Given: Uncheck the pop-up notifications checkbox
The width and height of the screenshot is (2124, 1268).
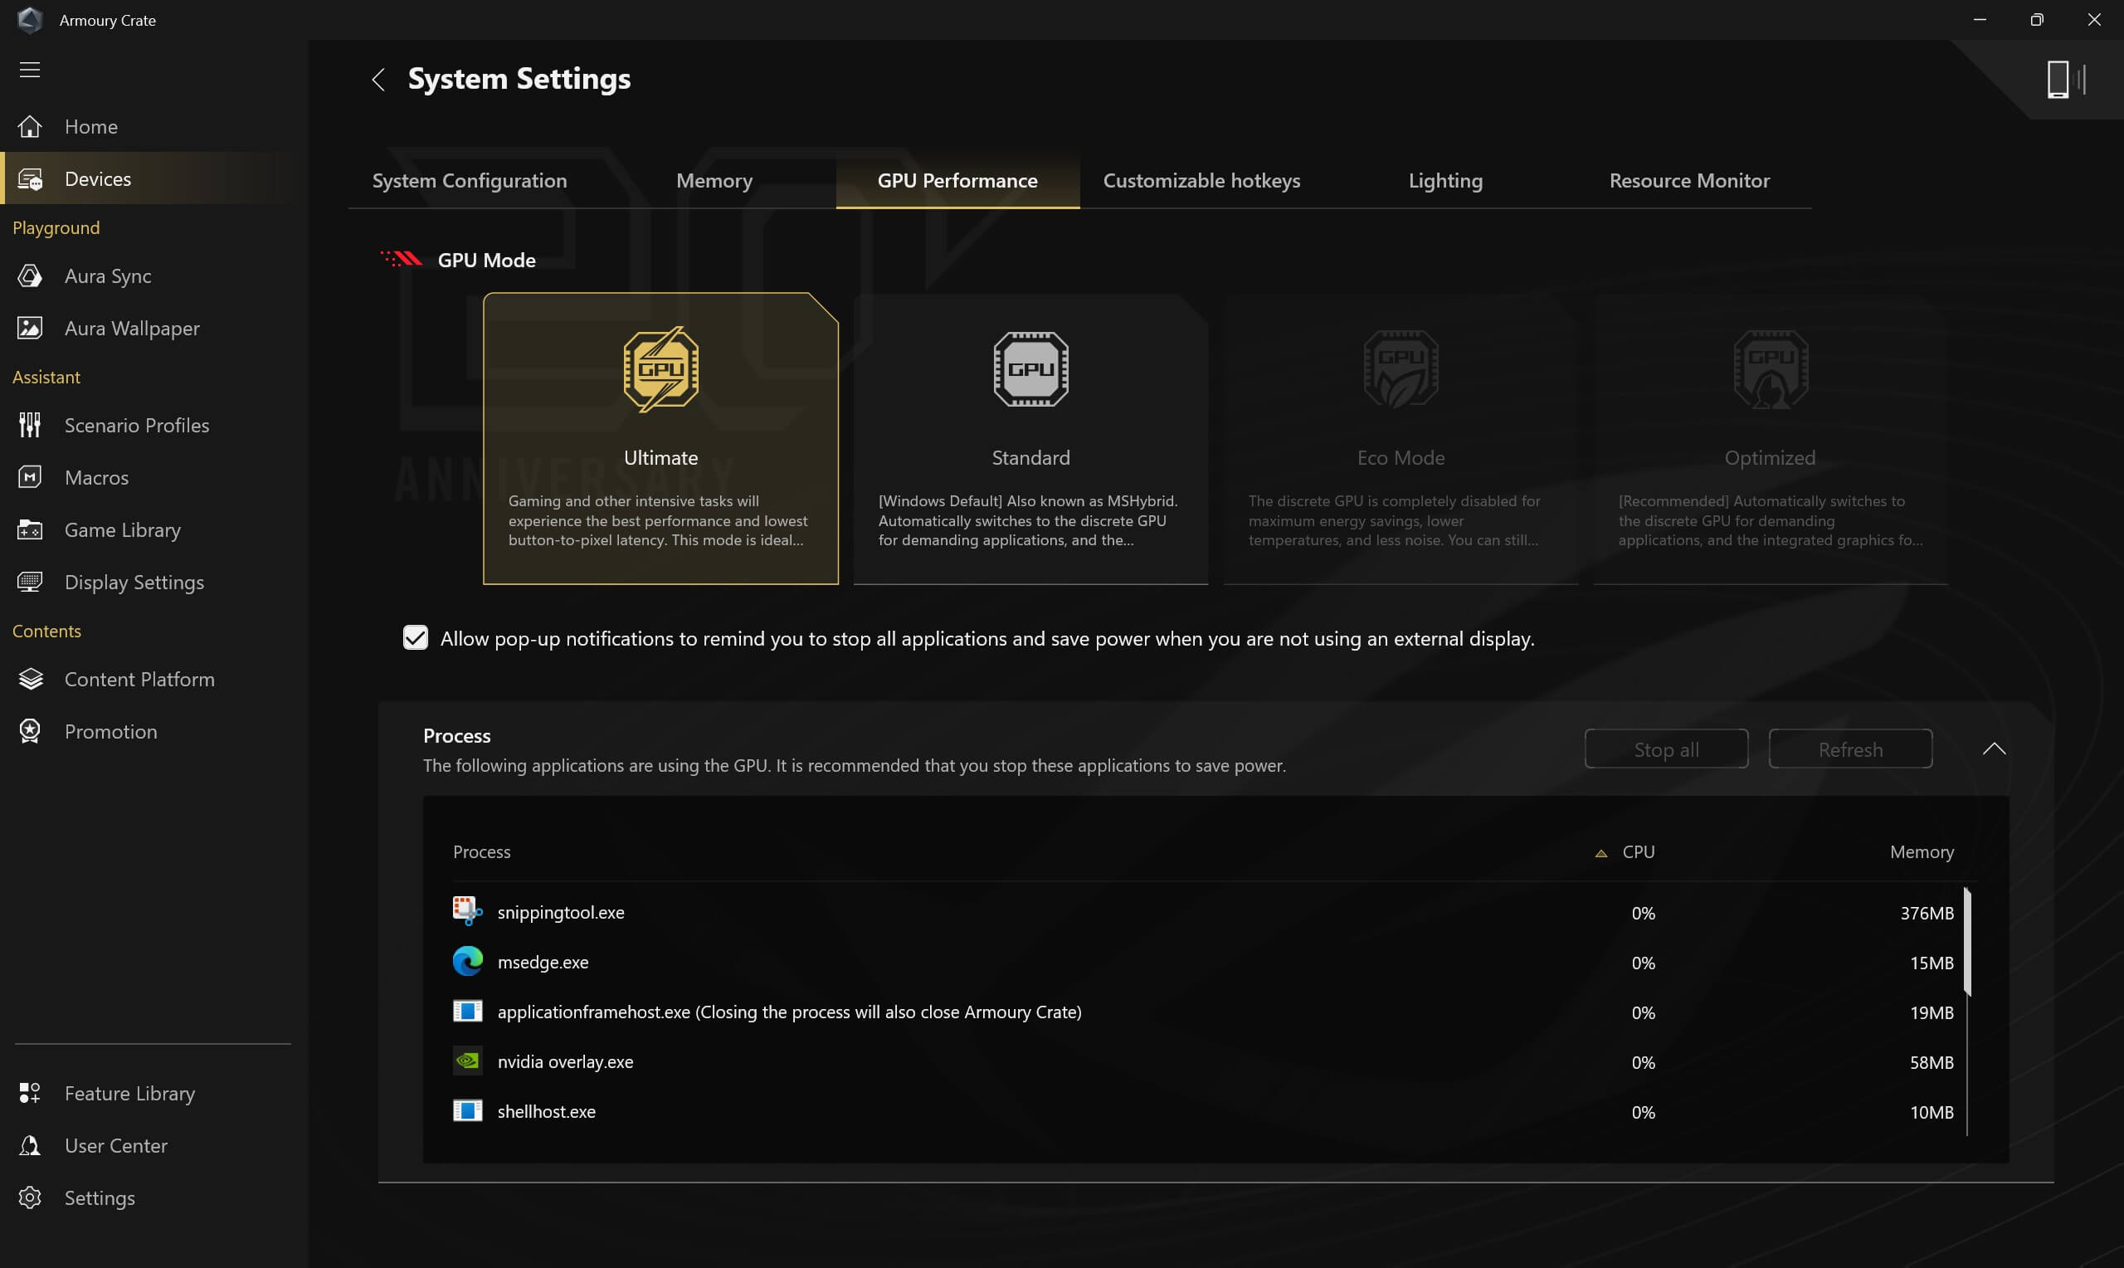Looking at the screenshot, I should [x=415, y=637].
